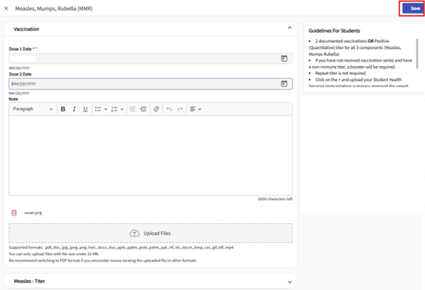Click the Guidelines panel scrollbar
Viewport: 425px width, 290px height.
coord(417,53)
